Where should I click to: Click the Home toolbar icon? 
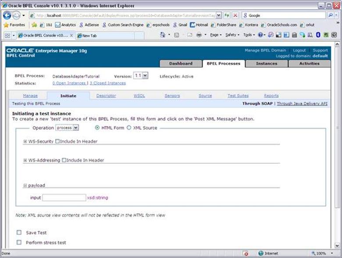click(x=163, y=35)
